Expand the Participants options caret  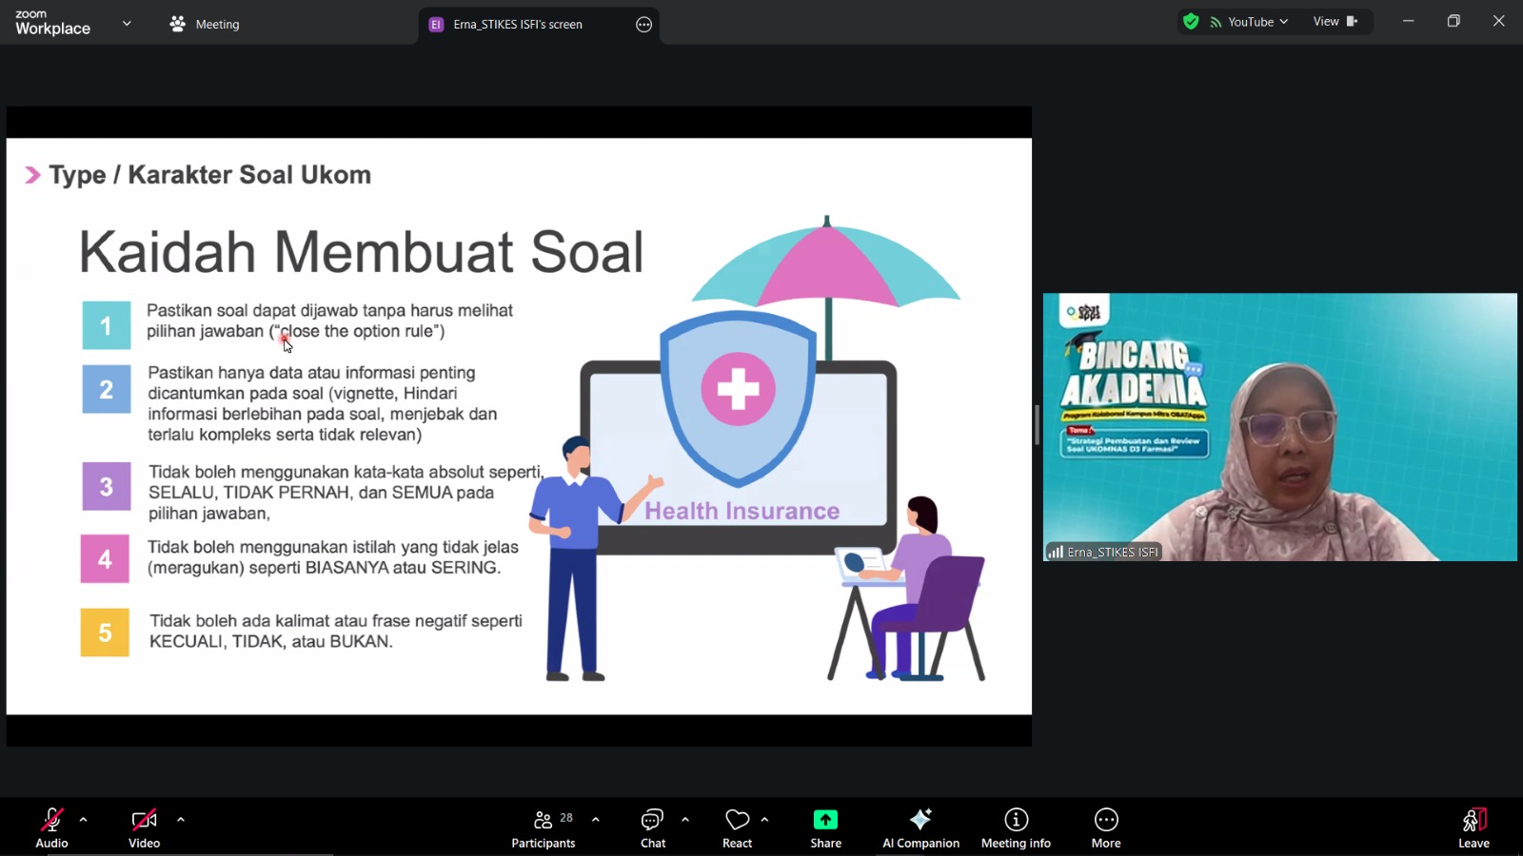596,819
